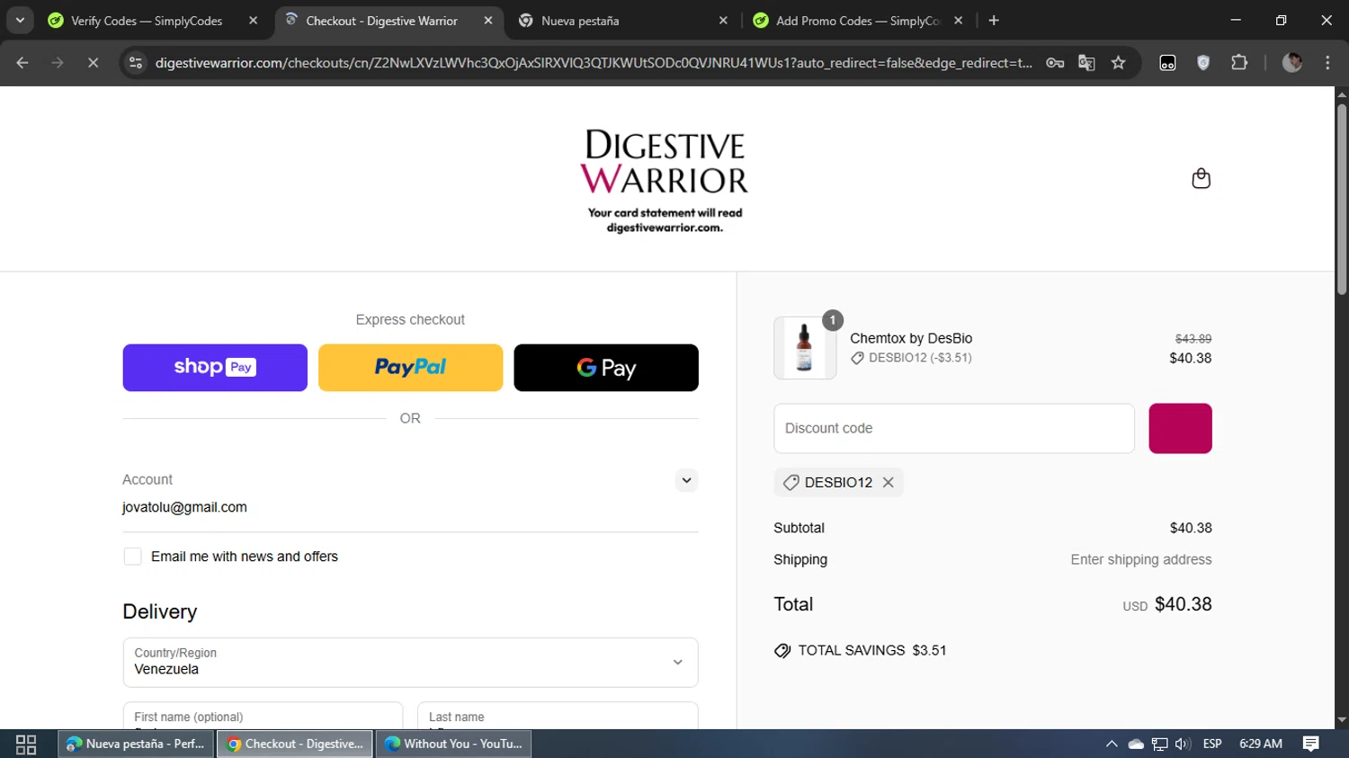Click the address bar URL
The width and height of the screenshot is (1349, 758).
tap(594, 63)
